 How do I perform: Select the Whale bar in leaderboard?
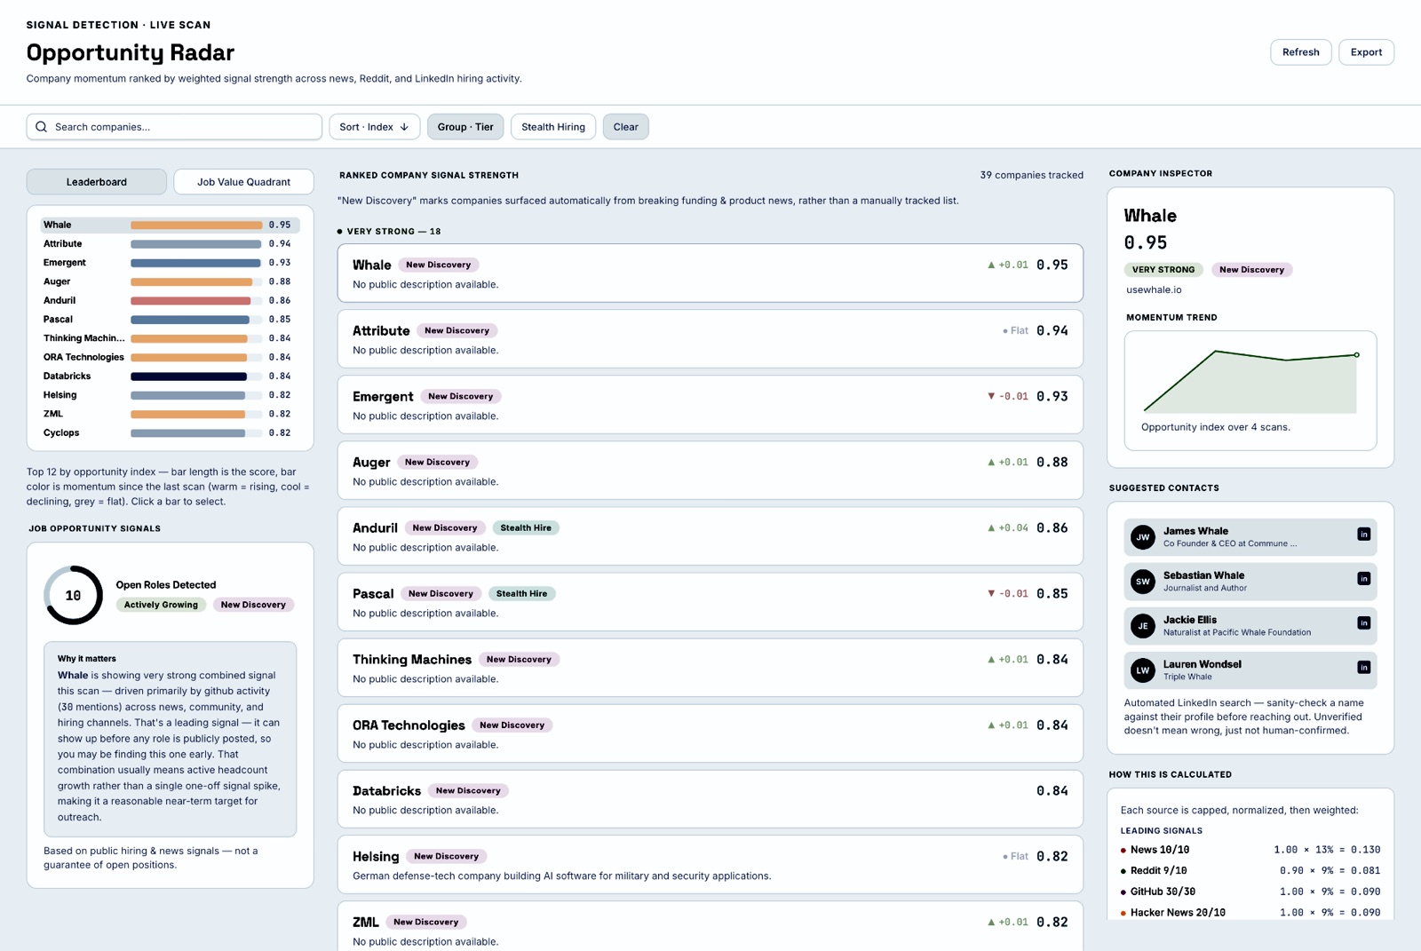pyautogui.click(x=170, y=225)
